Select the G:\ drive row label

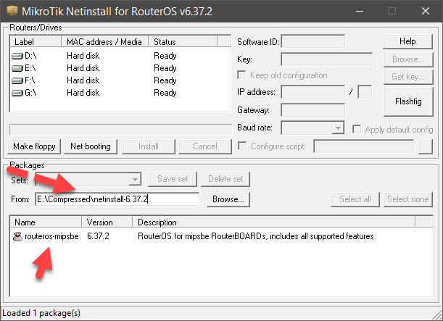coord(30,93)
